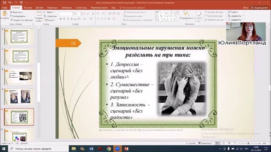Open Replace (Заменить) dropdown
The height and width of the screenshot is (152, 271).
coord(235,16)
